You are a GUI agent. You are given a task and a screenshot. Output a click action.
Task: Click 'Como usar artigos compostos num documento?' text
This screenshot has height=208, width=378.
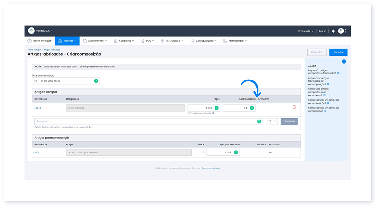coord(318,92)
